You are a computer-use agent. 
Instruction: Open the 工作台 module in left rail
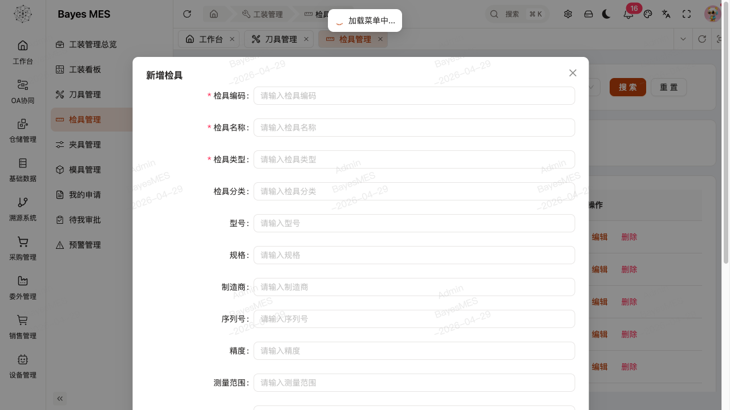click(x=23, y=52)
